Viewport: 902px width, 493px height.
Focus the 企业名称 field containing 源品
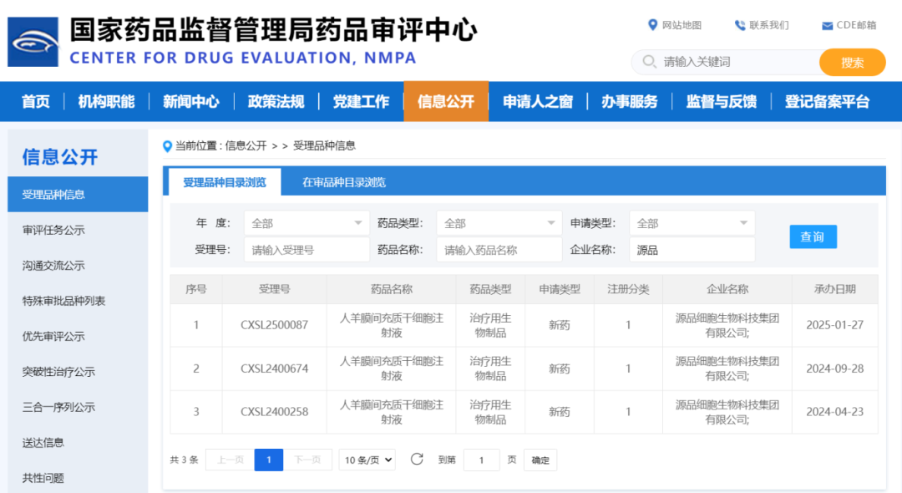(692, 250)
